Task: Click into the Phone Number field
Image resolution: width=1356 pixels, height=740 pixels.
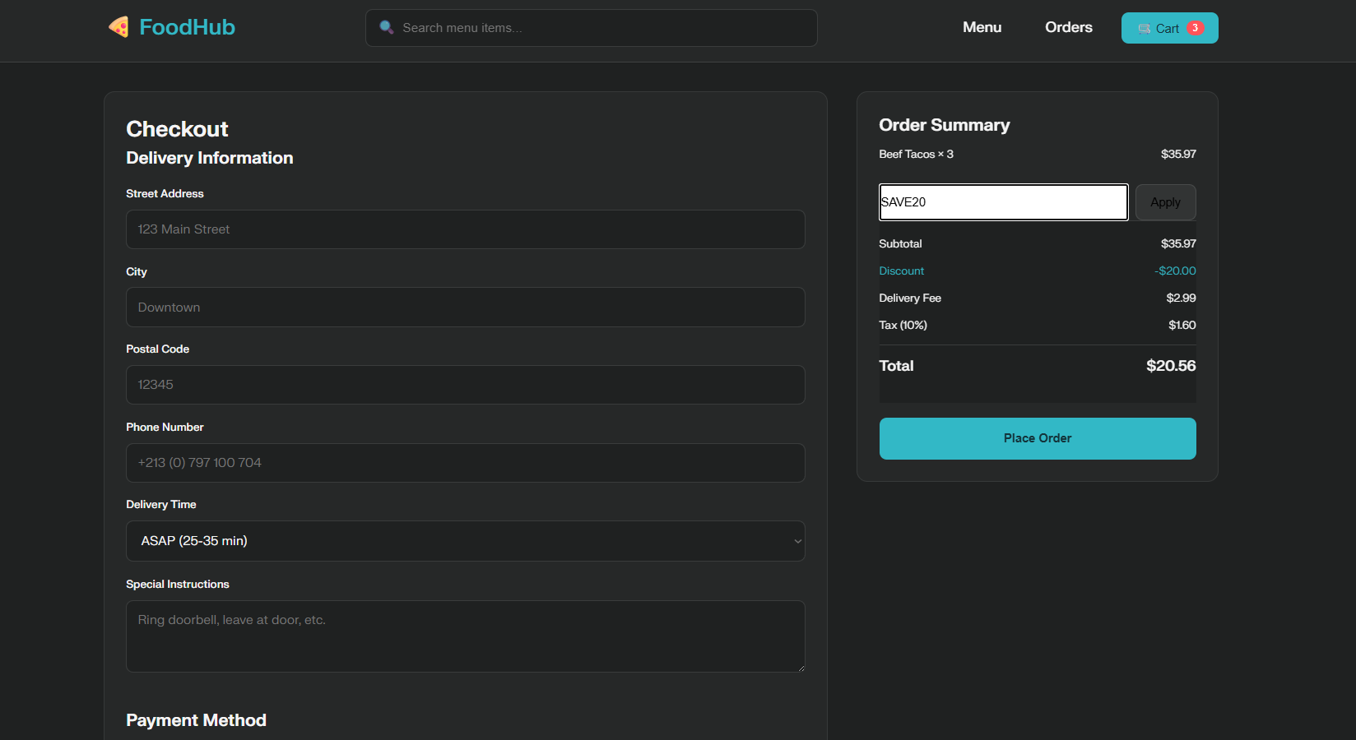Action: (x=465, y=463)
